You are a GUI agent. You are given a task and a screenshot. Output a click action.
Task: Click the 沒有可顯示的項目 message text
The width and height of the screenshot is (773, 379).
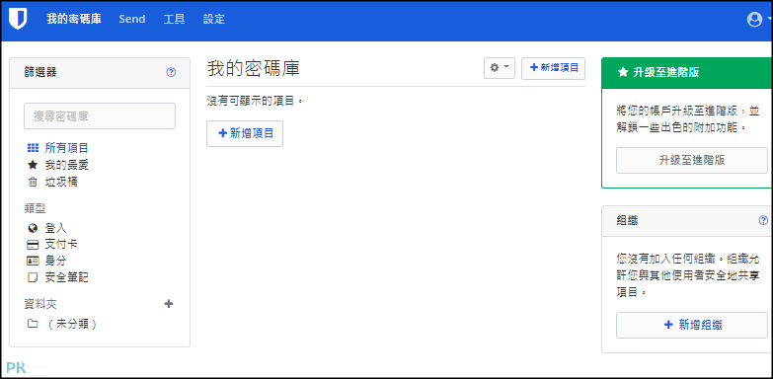(255, 101)
